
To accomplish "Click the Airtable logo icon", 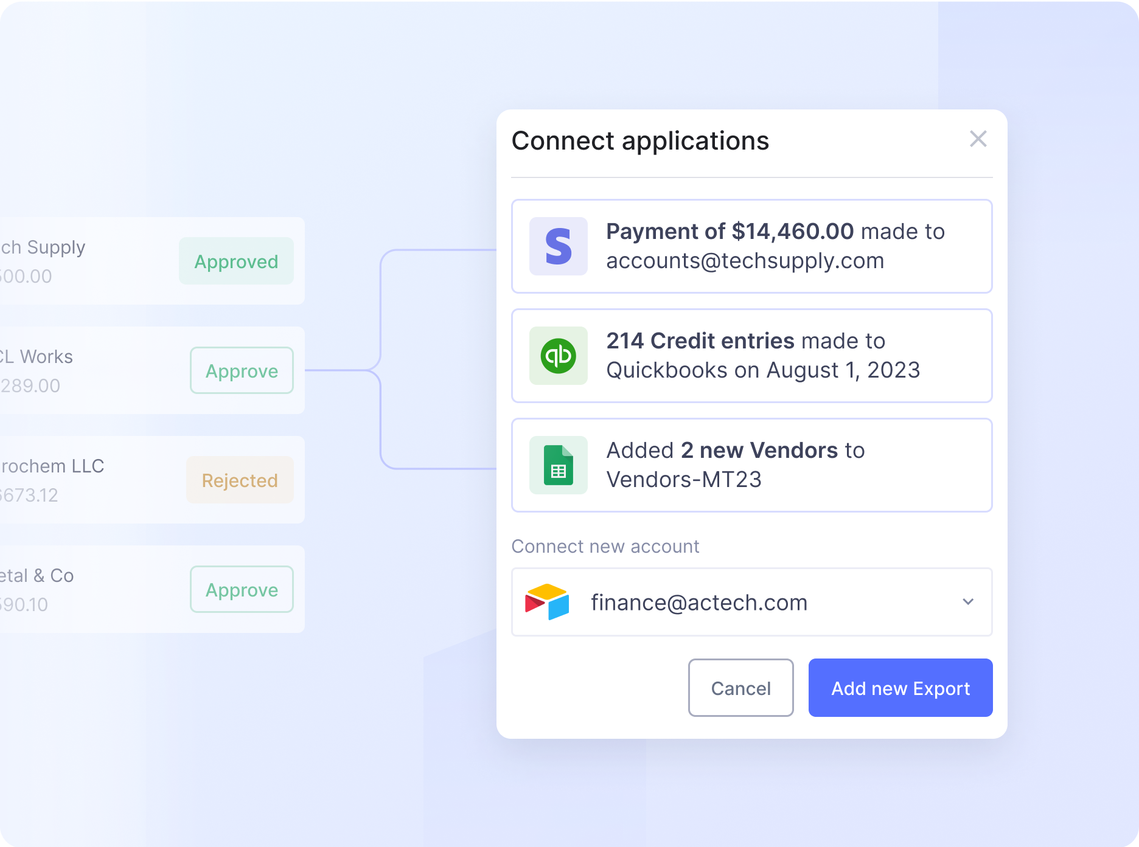I will (547, 602).
